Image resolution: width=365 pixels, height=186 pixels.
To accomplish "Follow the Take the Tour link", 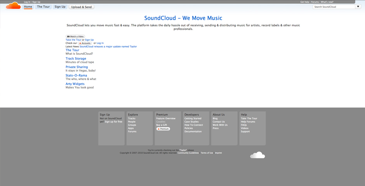I will [73, 40].
